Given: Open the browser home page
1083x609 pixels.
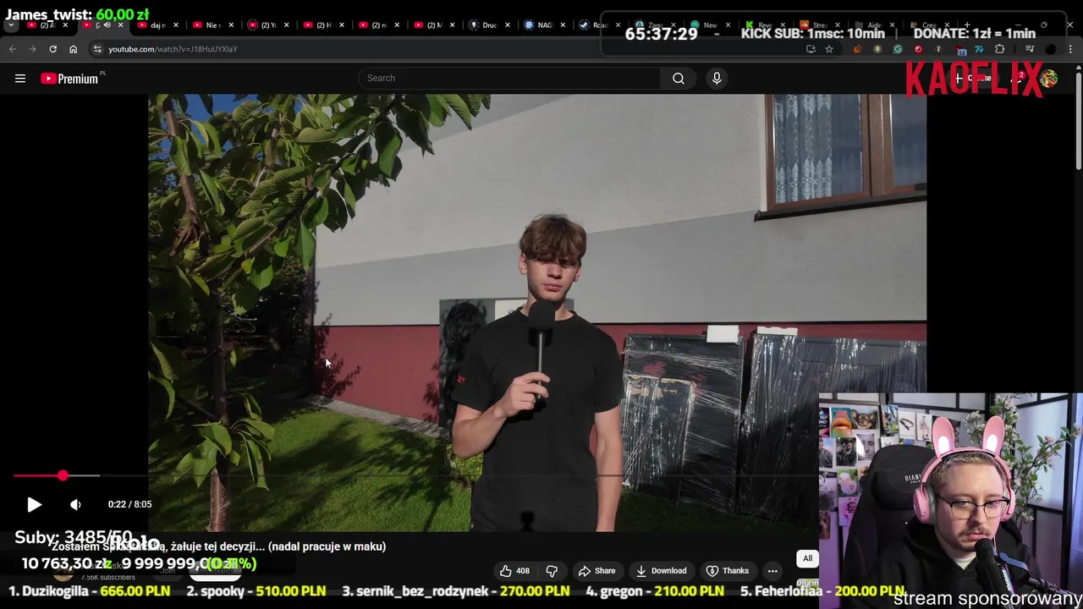Looking at the screenshot, I should click(73, 49).
